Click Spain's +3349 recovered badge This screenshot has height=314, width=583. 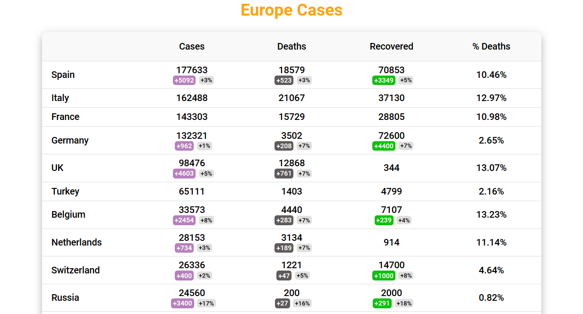(384, 80)
